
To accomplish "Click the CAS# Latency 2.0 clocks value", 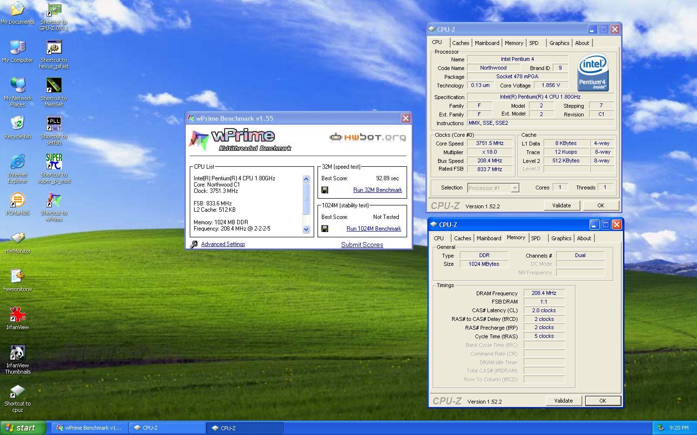I will (x=544, y=310).
